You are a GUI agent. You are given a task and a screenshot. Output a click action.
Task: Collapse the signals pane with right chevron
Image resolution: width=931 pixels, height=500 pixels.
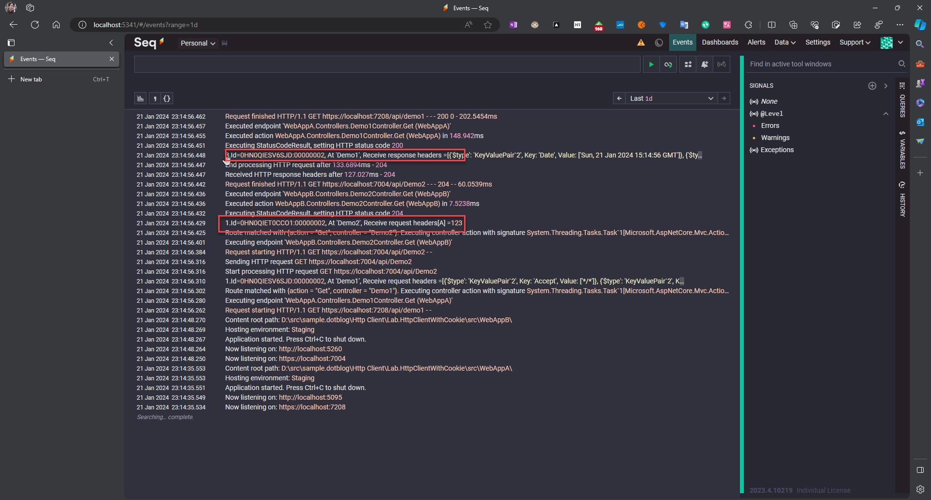coord(885,86)
